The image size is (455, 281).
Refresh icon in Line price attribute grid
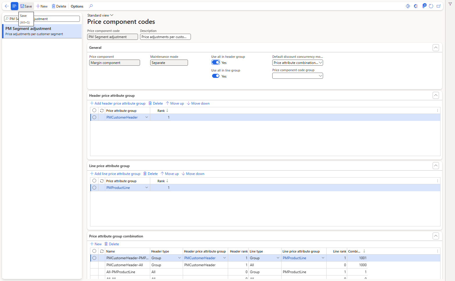point(102,181)
